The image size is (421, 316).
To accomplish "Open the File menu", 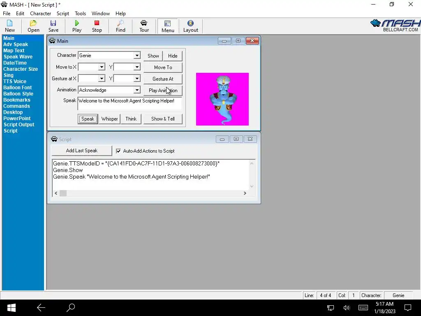I will (7, 14).
